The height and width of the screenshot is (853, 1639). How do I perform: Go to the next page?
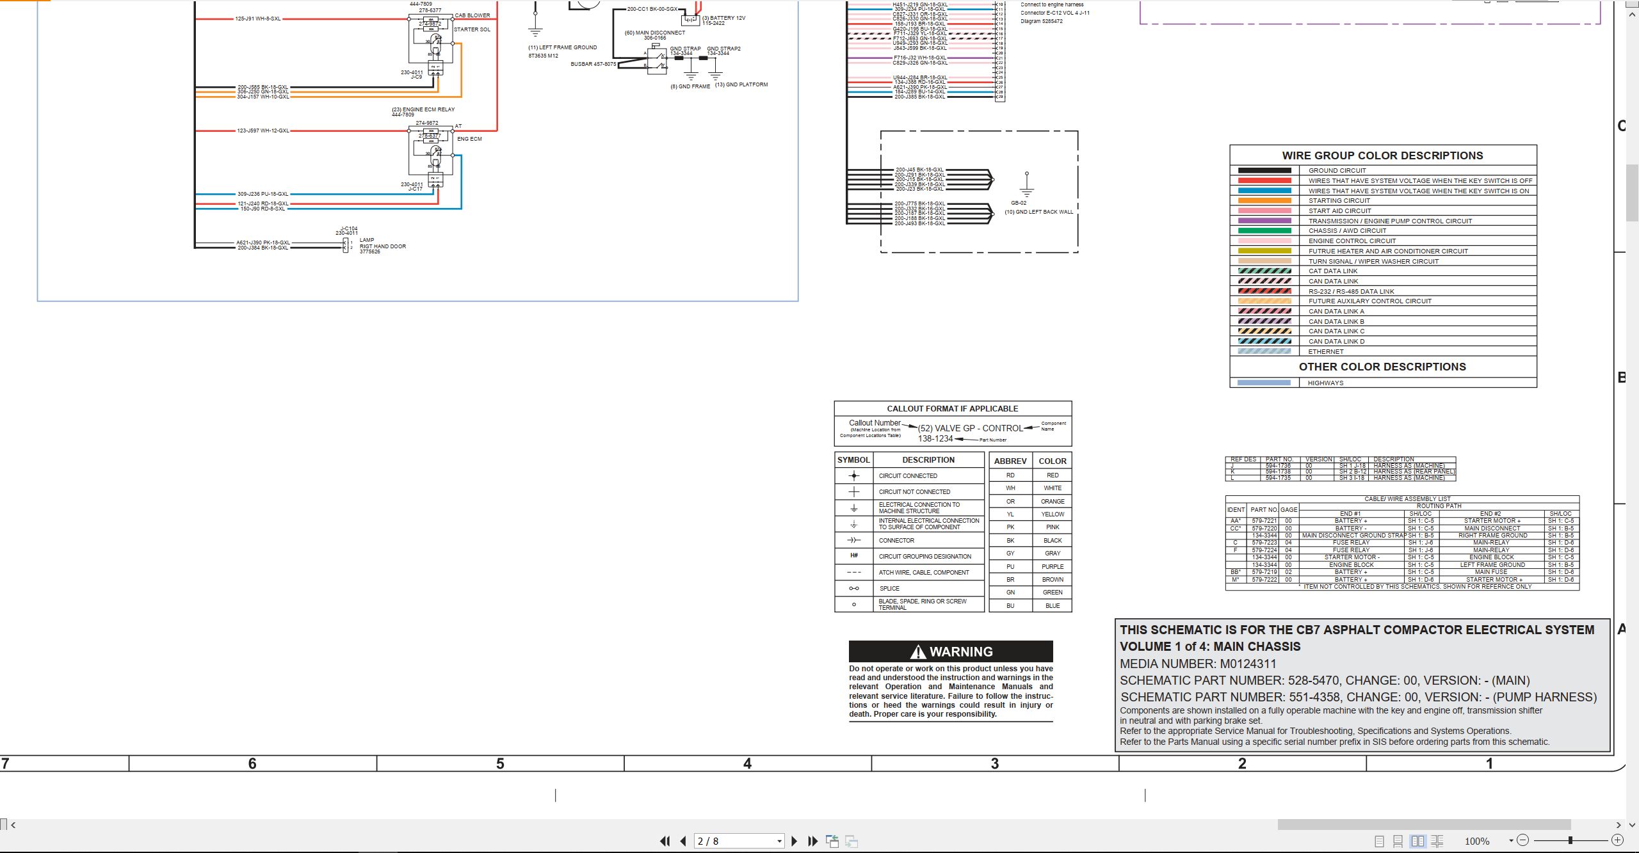click(x=795, y=841)
